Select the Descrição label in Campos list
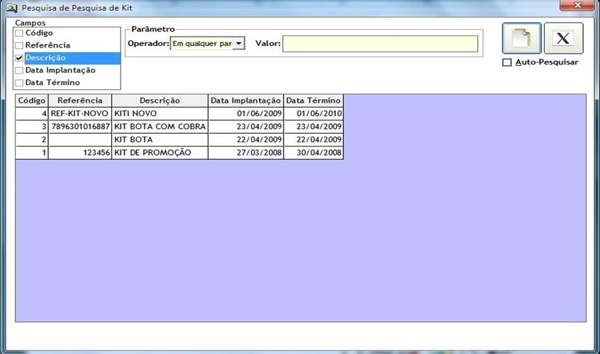 pyautogui.click(x=45, y=58)
